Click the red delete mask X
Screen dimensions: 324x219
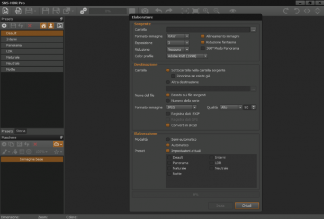35,144
